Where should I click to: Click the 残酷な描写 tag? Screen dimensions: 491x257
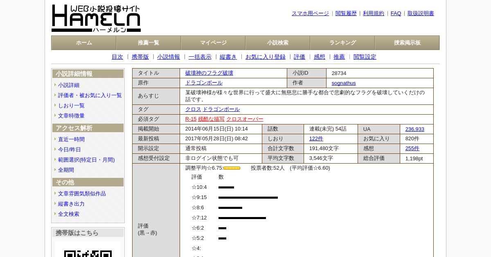[x=211, y=119]
